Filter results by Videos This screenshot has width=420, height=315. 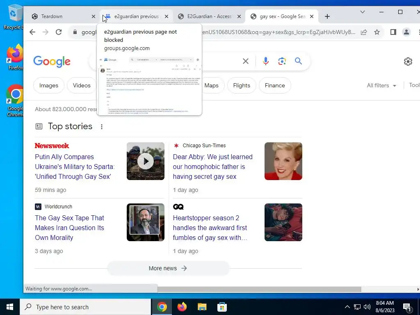(x=82, y=85)
